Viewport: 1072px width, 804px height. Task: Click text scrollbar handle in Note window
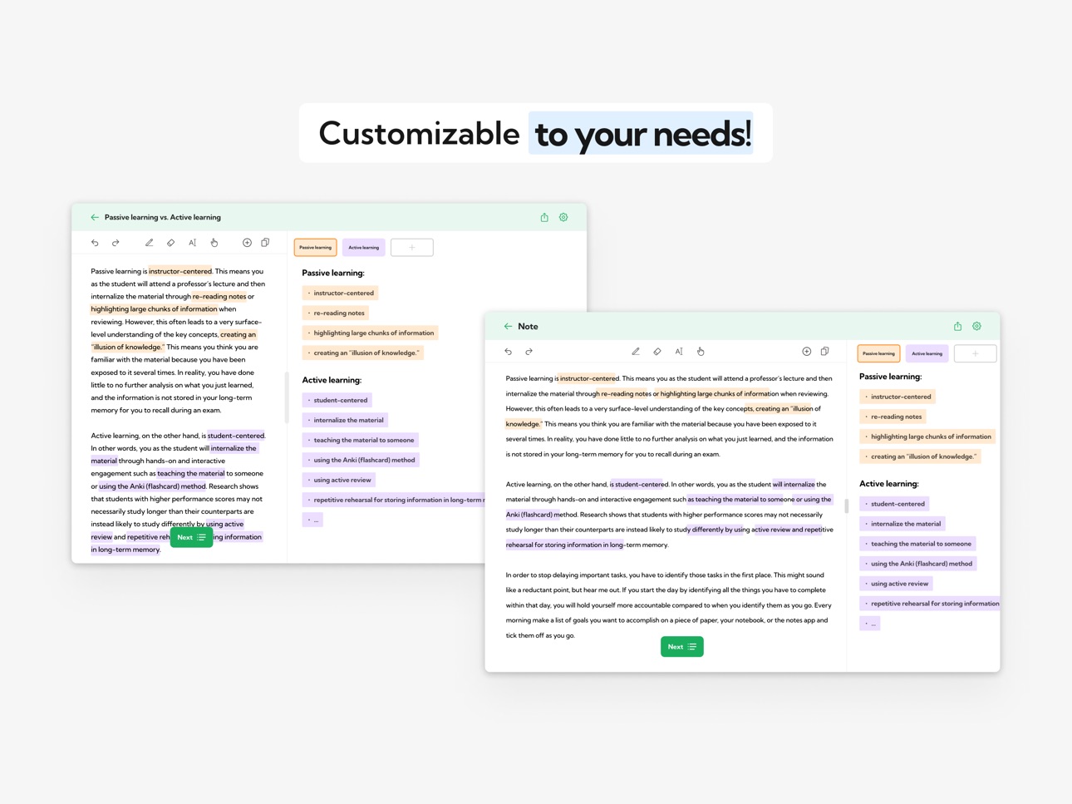pyautogui.click(x=846, y=506)
